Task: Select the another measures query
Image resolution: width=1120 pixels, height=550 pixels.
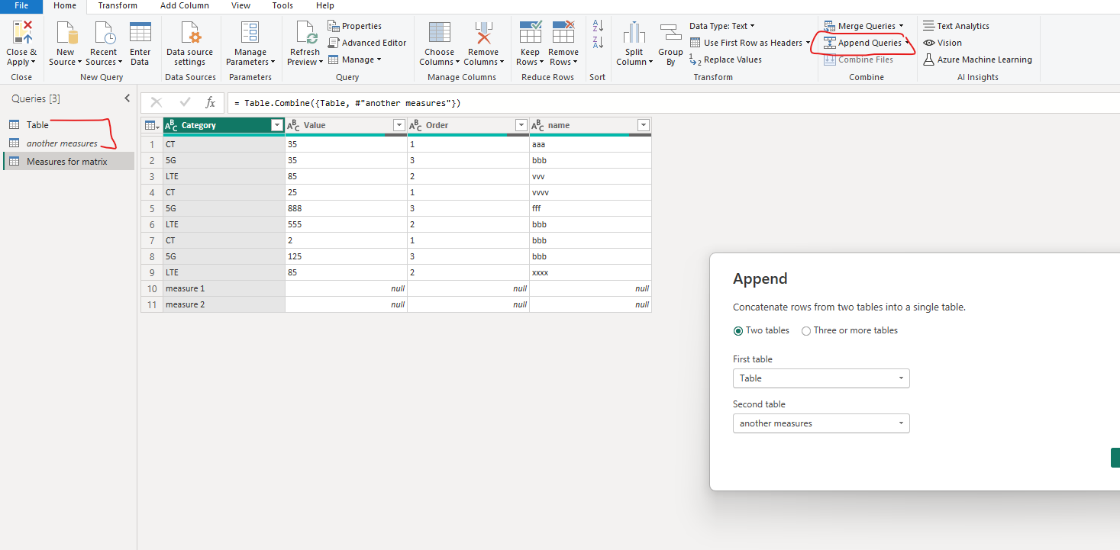Action: [x=62, y=143]
